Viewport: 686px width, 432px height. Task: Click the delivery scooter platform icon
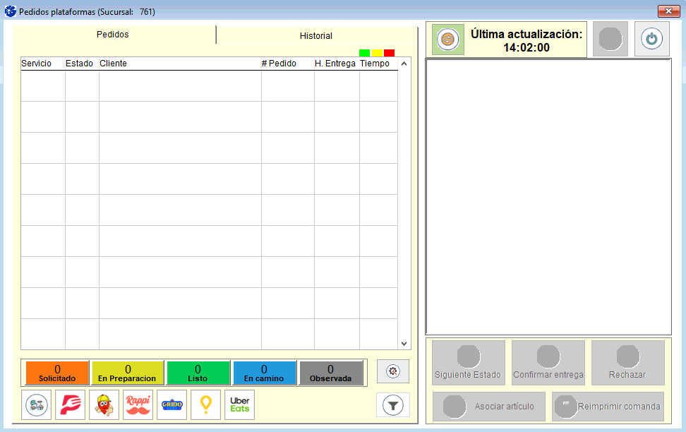pyautogui.click(x=37, y=405)
